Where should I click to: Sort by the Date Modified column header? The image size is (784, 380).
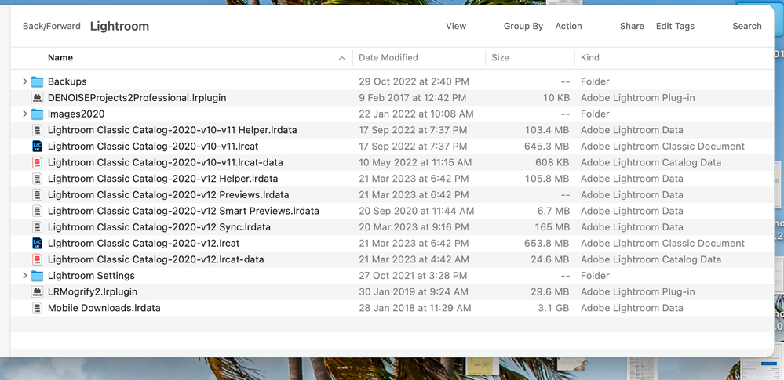388,58
